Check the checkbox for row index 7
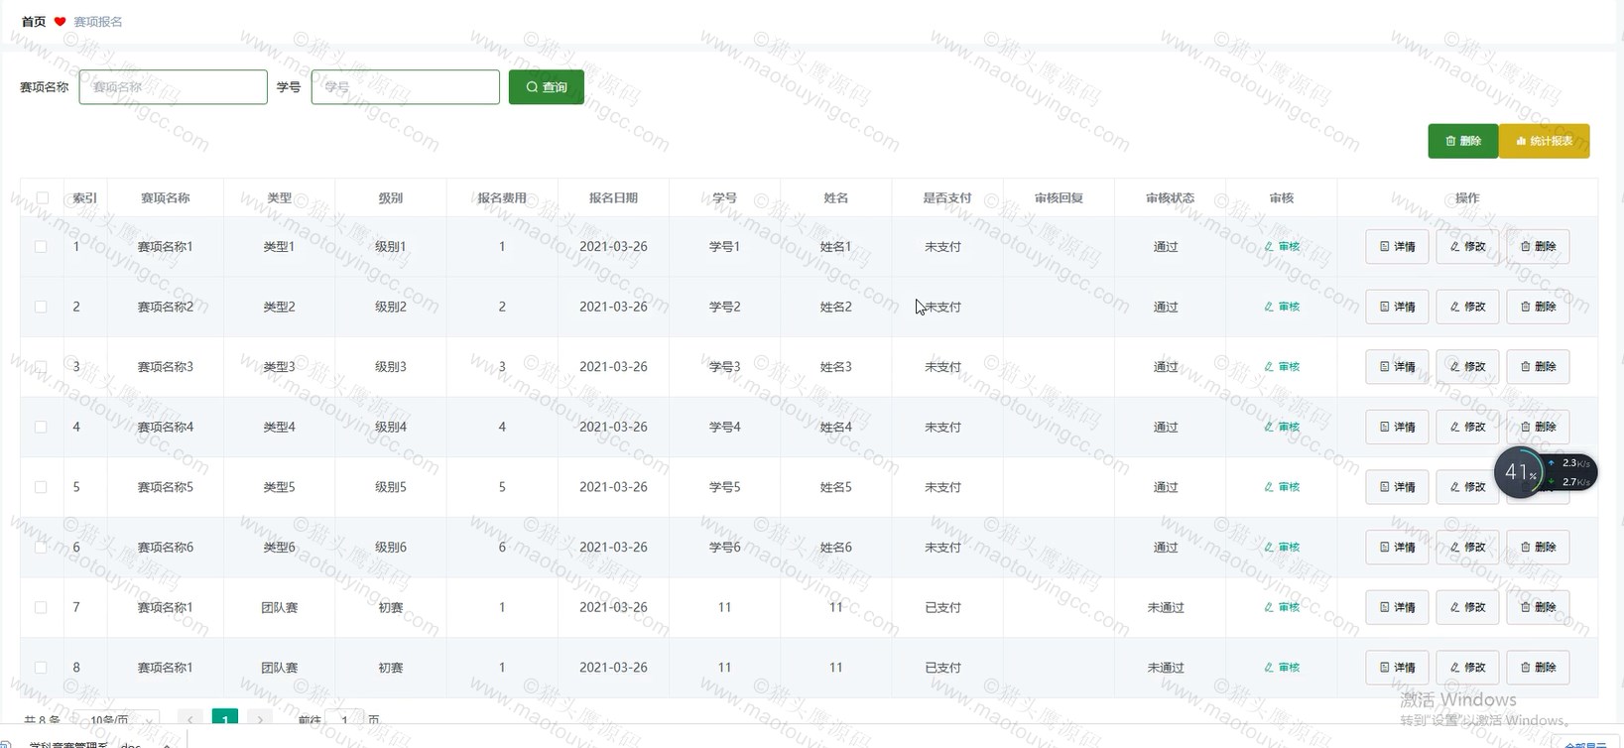 (41, 607)
